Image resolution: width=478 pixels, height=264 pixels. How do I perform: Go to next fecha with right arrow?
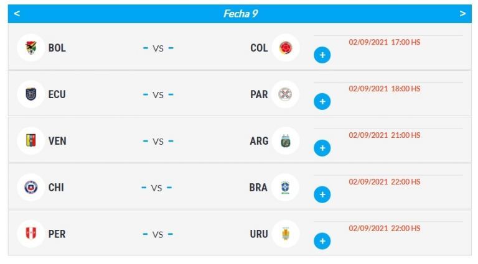[x=462, y=14]
